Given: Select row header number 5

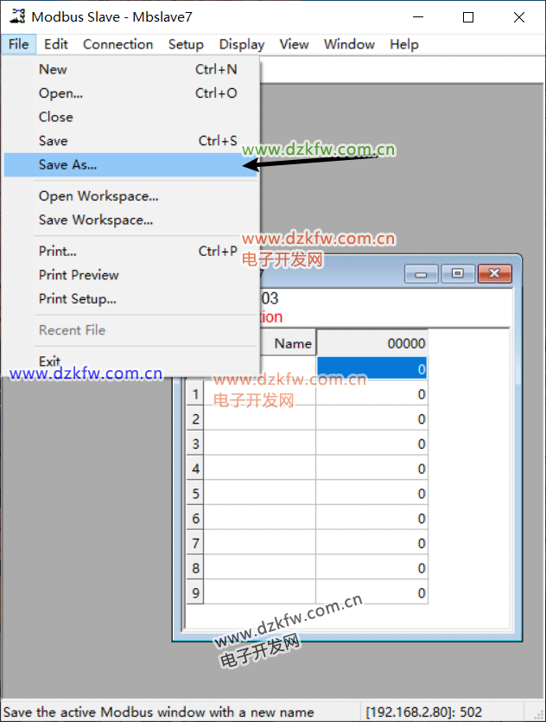Looking at the screenshot, I should [x=195, y=494].
